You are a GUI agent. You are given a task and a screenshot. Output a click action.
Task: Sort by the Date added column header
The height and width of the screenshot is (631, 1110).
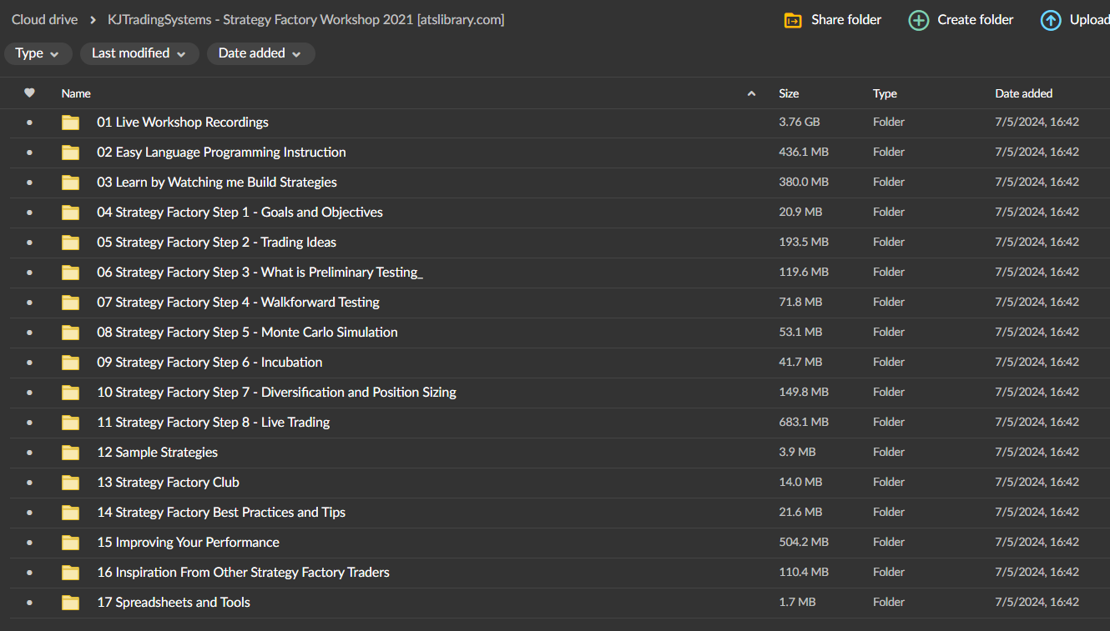coord(1023,93)
